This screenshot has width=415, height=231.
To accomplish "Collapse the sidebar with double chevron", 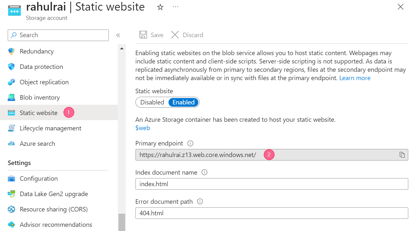I will [118, 35].
